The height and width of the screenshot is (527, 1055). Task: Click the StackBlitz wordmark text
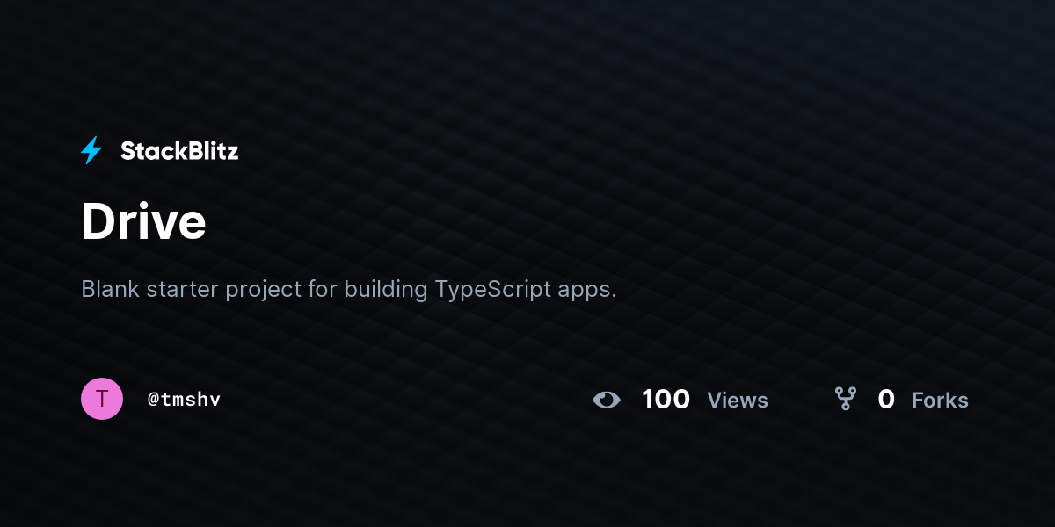179,151
